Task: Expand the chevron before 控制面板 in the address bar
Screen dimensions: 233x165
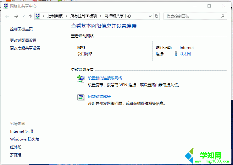Action: pyautogui.click(x=43, y=16)
